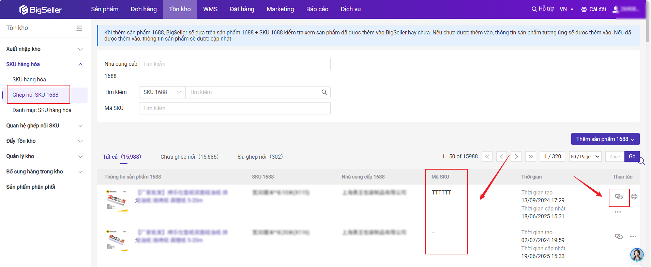Click the Thao tác column header
The height and width of the screenshot is (267, 651).
[622, 177]
